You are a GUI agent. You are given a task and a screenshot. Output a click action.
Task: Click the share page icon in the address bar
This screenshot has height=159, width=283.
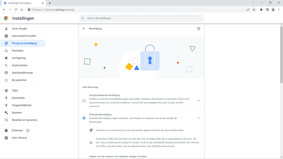coord(248,10)
